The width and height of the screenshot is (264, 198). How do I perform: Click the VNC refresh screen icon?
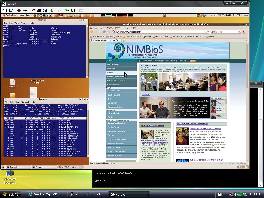[x=25, y=11]
